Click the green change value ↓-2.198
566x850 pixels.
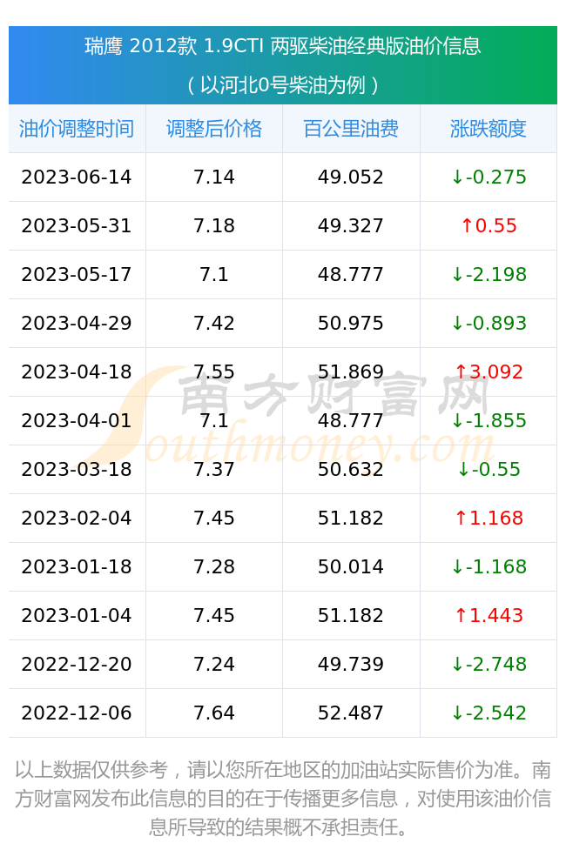(489, 275)
